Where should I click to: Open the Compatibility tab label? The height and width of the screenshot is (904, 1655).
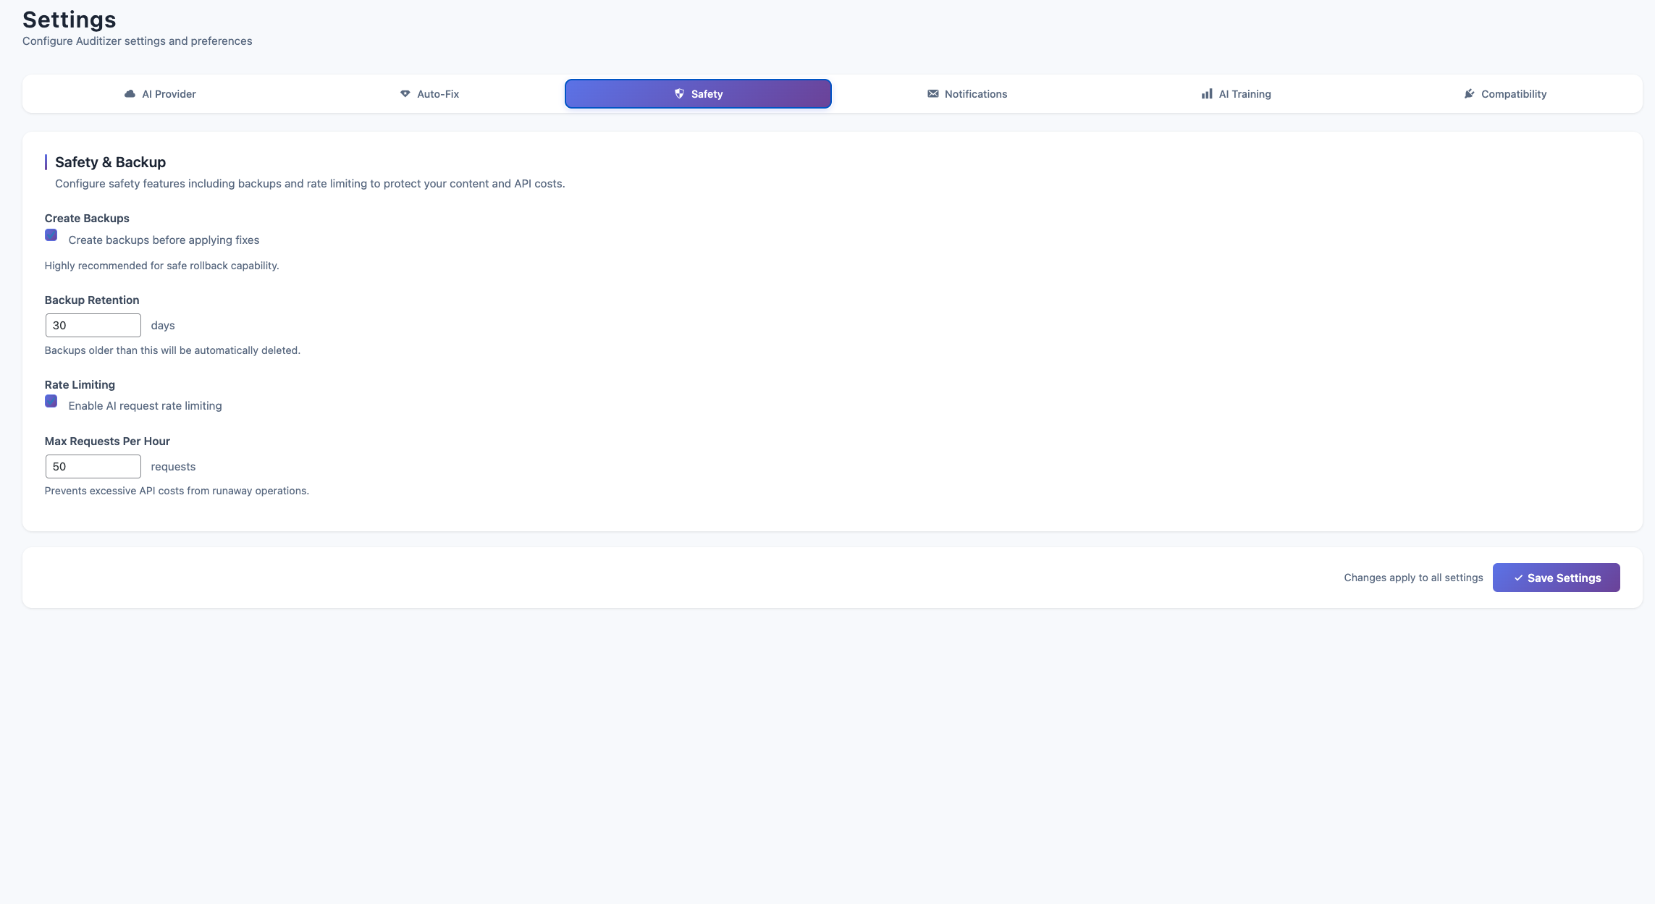pos(1513,94)
